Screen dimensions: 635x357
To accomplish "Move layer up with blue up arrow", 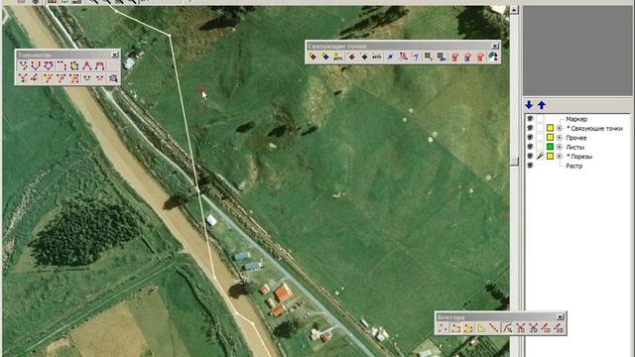I will click(x=542, y=105).
